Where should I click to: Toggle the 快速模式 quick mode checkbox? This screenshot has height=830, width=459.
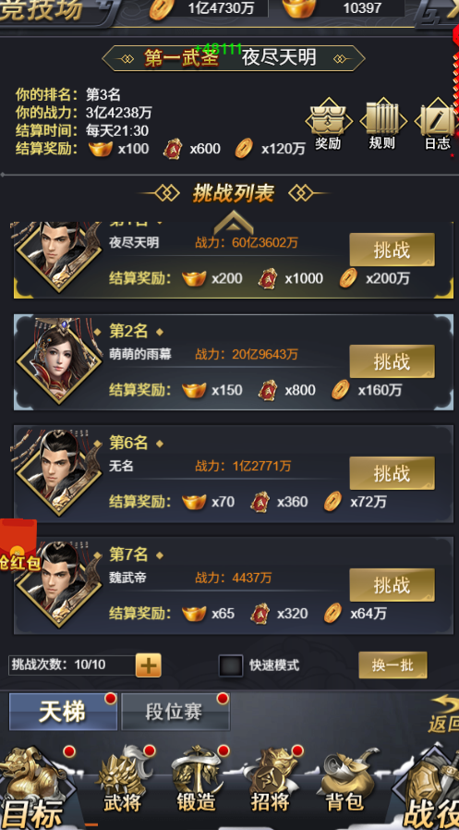(x=231, y=665)
